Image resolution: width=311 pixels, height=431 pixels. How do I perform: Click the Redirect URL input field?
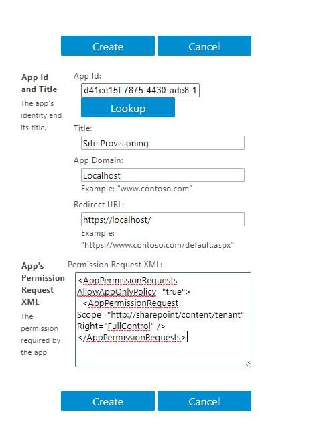pos(163,220)
